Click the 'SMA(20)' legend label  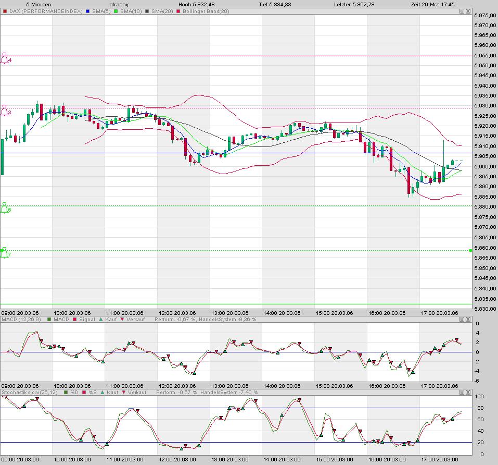[x=162, y=11]
